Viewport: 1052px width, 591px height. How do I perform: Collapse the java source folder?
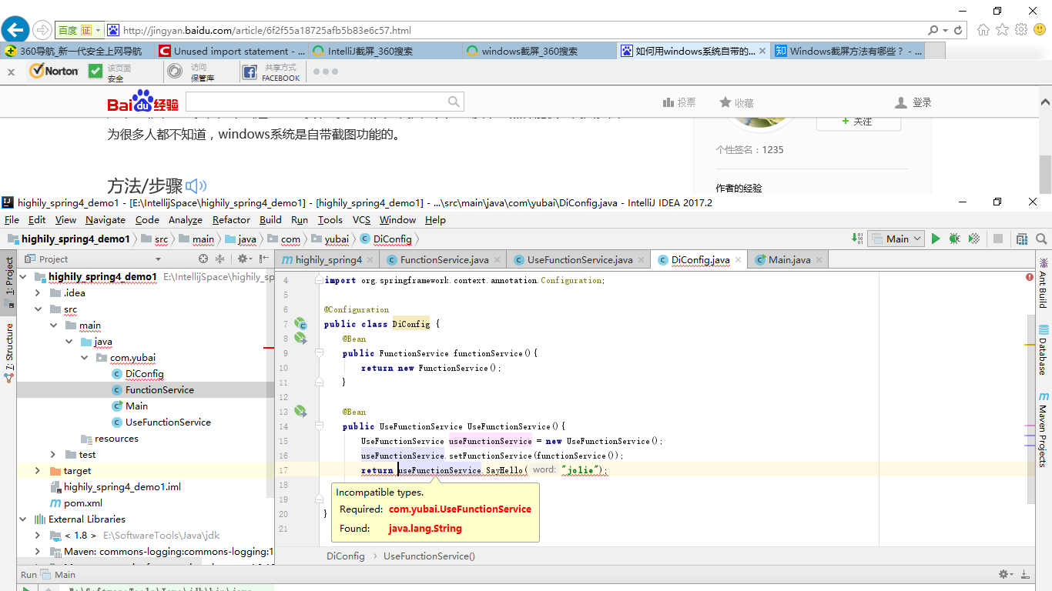coord(69,342)
